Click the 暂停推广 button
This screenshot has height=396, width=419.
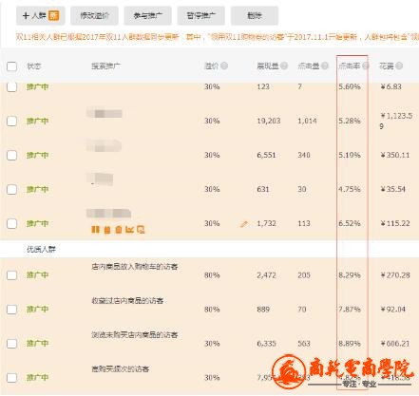(x=201, y=15)
